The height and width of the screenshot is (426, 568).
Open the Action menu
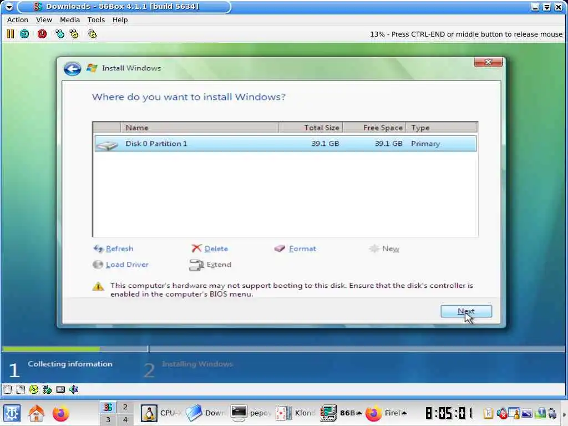tap(17, 20)
